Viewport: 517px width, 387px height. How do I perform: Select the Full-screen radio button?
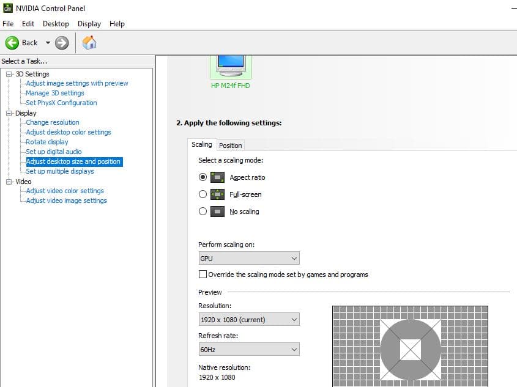(x=203, y=194)
